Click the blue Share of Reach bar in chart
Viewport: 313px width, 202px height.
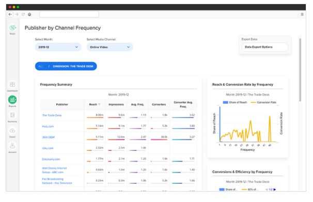pos(220,124)
